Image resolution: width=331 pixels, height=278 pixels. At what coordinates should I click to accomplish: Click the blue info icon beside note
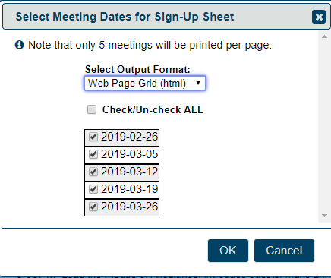(20, 45)
